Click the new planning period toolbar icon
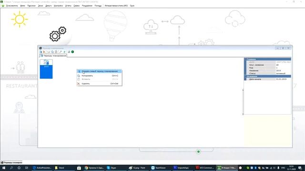The image size is (305, 171). tap(41, 52)
